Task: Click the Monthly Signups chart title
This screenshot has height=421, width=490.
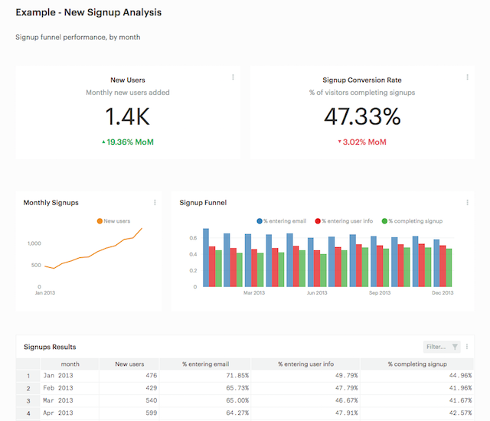Action: click(51, 203)
